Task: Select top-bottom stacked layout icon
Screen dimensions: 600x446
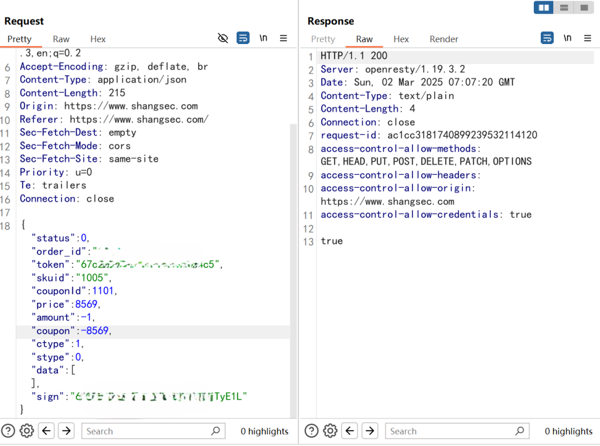Action: coord(564,8)
